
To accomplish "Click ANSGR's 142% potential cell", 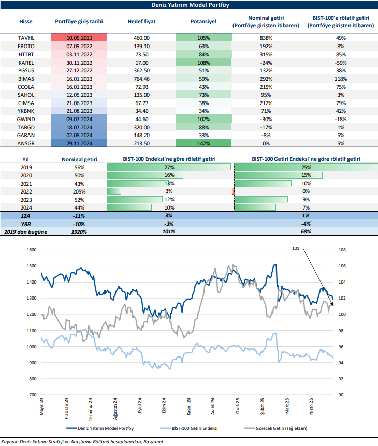I will pyautogui.click(x=203, y=143).
